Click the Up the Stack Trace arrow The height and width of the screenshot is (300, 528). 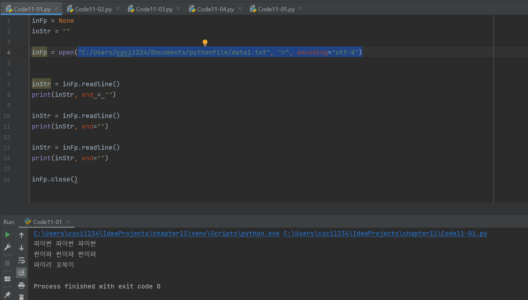[21, 234]
